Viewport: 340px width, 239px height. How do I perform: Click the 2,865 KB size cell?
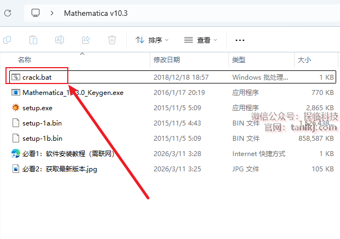[x=320, y=108]
